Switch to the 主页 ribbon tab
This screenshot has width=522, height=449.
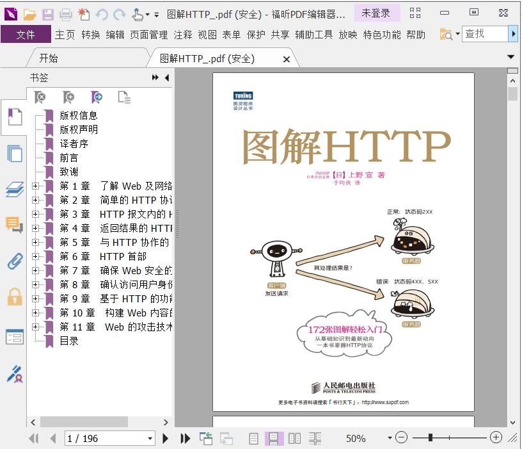point(65,35)
